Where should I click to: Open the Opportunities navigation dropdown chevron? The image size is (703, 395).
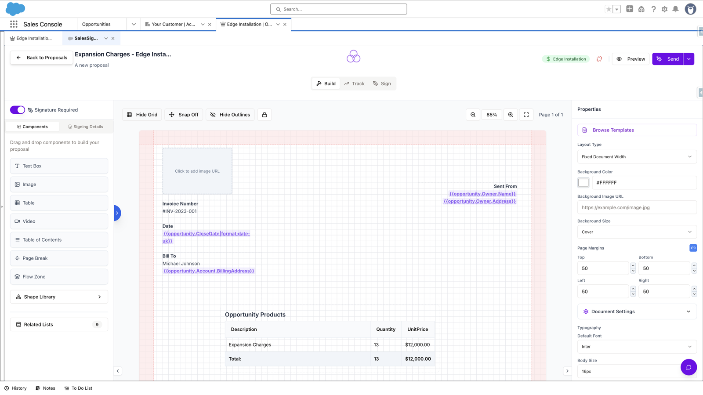pos(134,24)
